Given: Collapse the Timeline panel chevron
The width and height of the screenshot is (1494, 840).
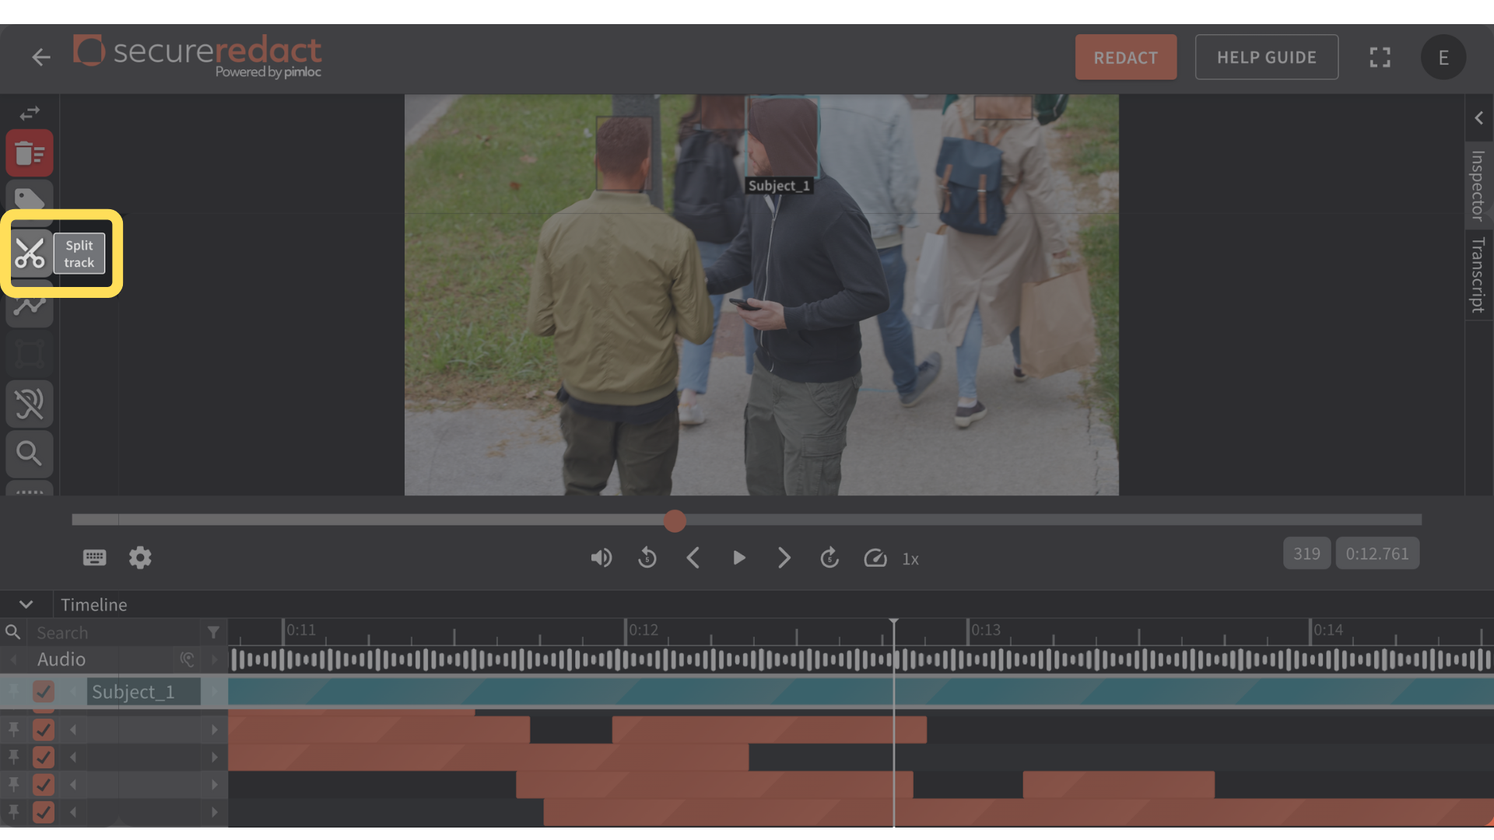Looking at the screenshot, I should pos(26,604).
